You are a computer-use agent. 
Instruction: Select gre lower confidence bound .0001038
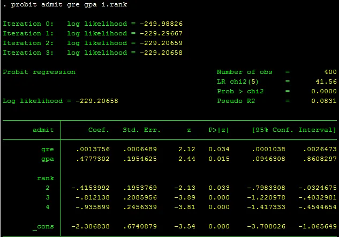coord(268,149)
